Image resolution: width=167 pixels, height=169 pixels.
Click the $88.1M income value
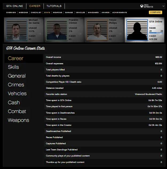(159, 57)
